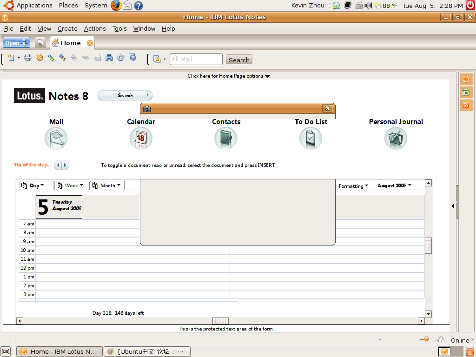Open the search scope dropdown arrow
Image resolution: width=476 pixels, height=357 pixels.
coord(165,59)
